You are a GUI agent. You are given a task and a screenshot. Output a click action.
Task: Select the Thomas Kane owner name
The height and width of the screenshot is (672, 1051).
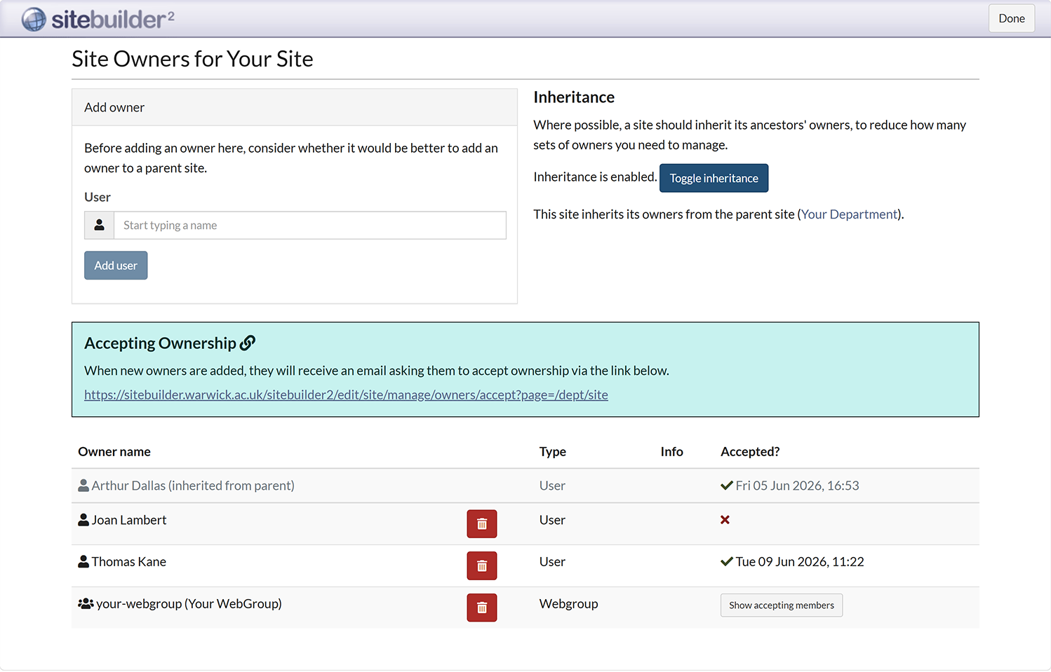pos(129,561)
